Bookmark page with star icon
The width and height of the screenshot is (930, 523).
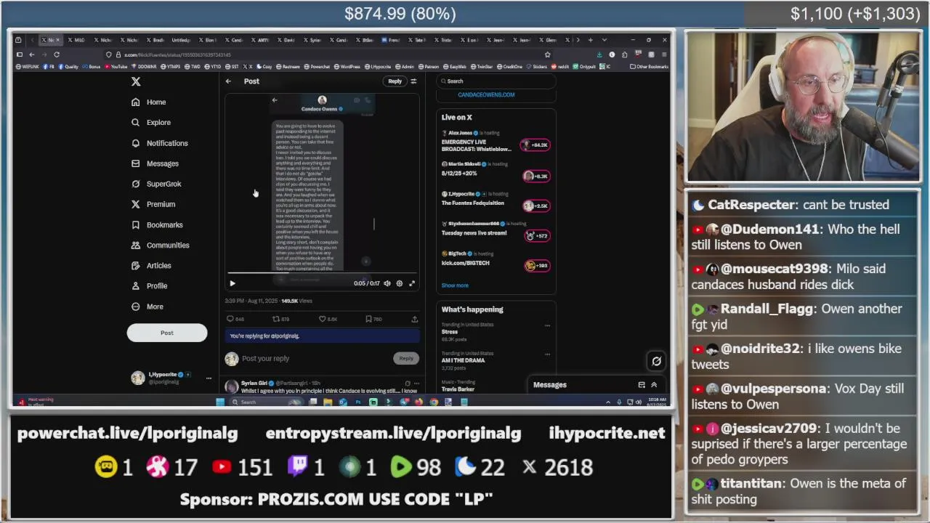pyautogui.click(x=548, y=54)
